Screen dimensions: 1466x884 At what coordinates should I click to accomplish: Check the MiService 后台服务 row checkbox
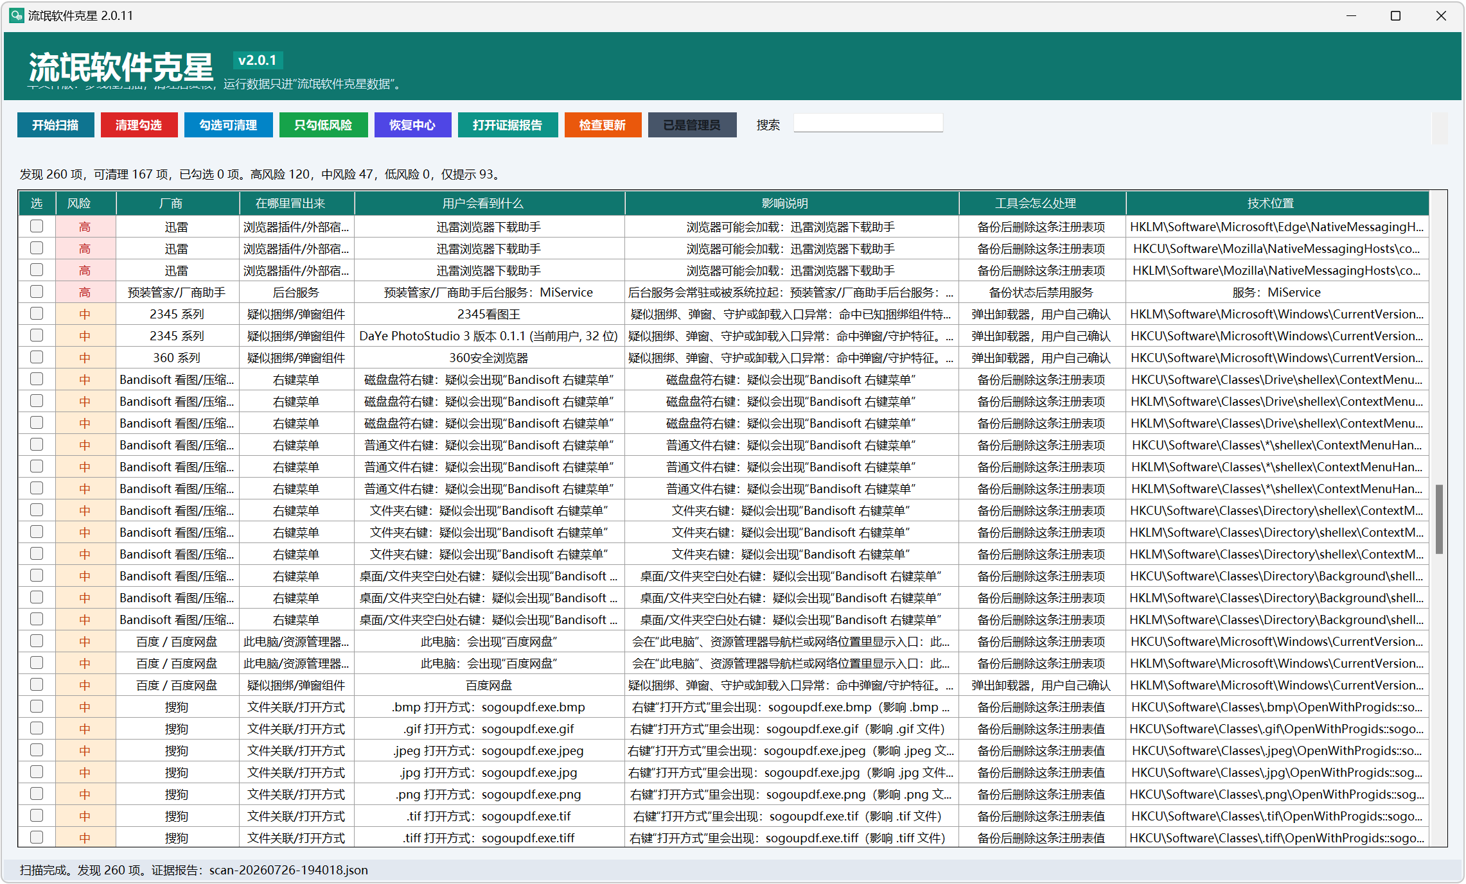(x=37, y=291)
